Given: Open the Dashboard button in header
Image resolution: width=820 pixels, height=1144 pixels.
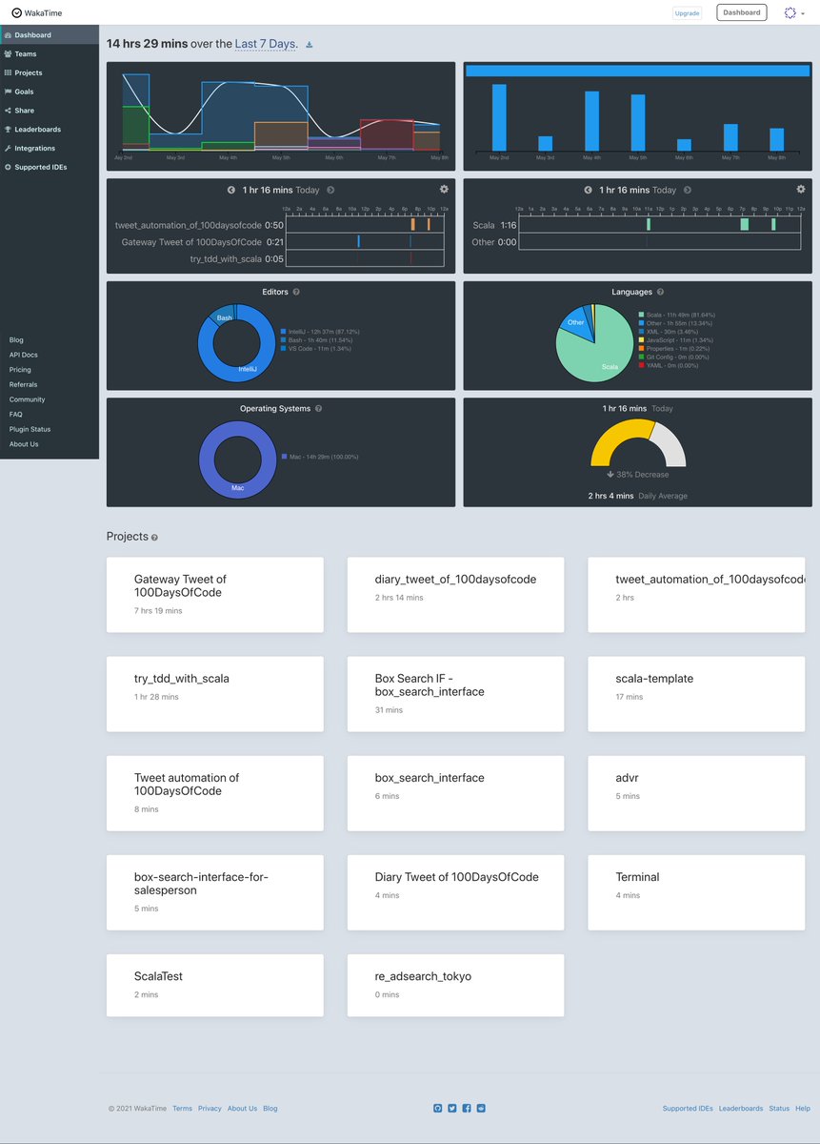Looking at the screenshot, I should click(742, 12).
